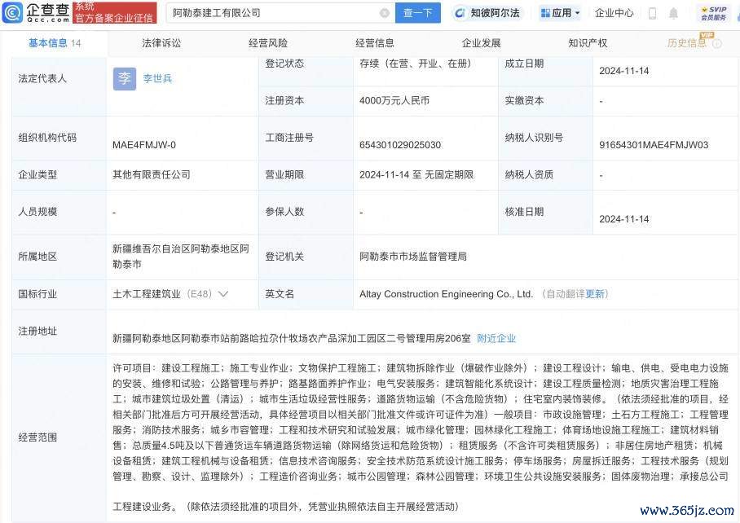Open the 历史信息 VIP tab

[x=687, y=43]
